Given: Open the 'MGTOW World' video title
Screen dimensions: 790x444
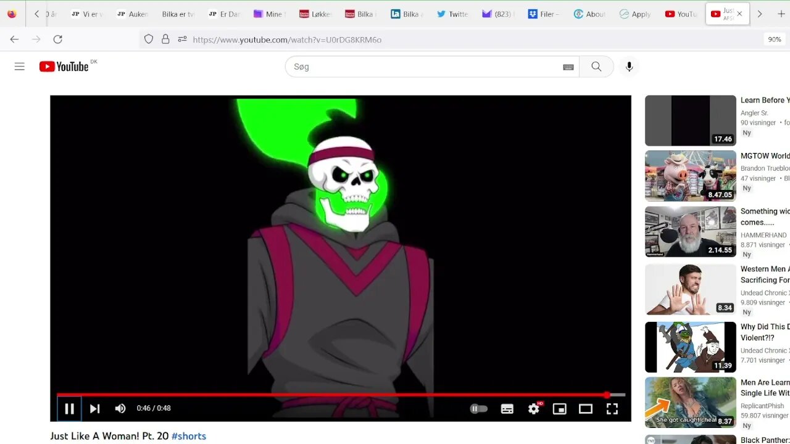Looking at the screenshot, I should [765, 155].
